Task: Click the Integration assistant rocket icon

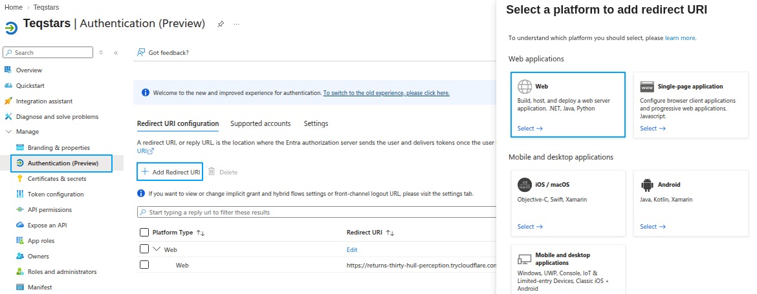Action: click(8, 101)
